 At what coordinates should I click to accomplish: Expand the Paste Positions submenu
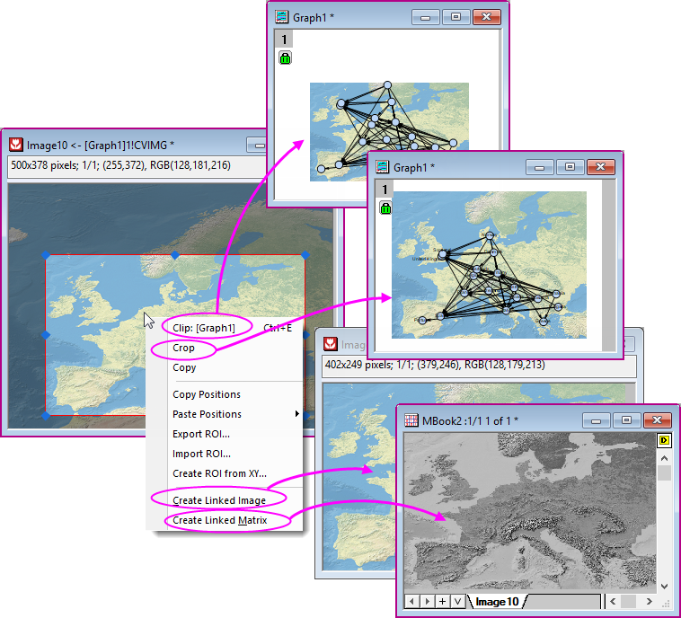(x=296, y=414)
